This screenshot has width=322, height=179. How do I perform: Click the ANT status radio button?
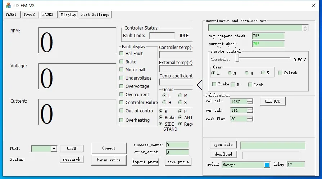(180, 117)
